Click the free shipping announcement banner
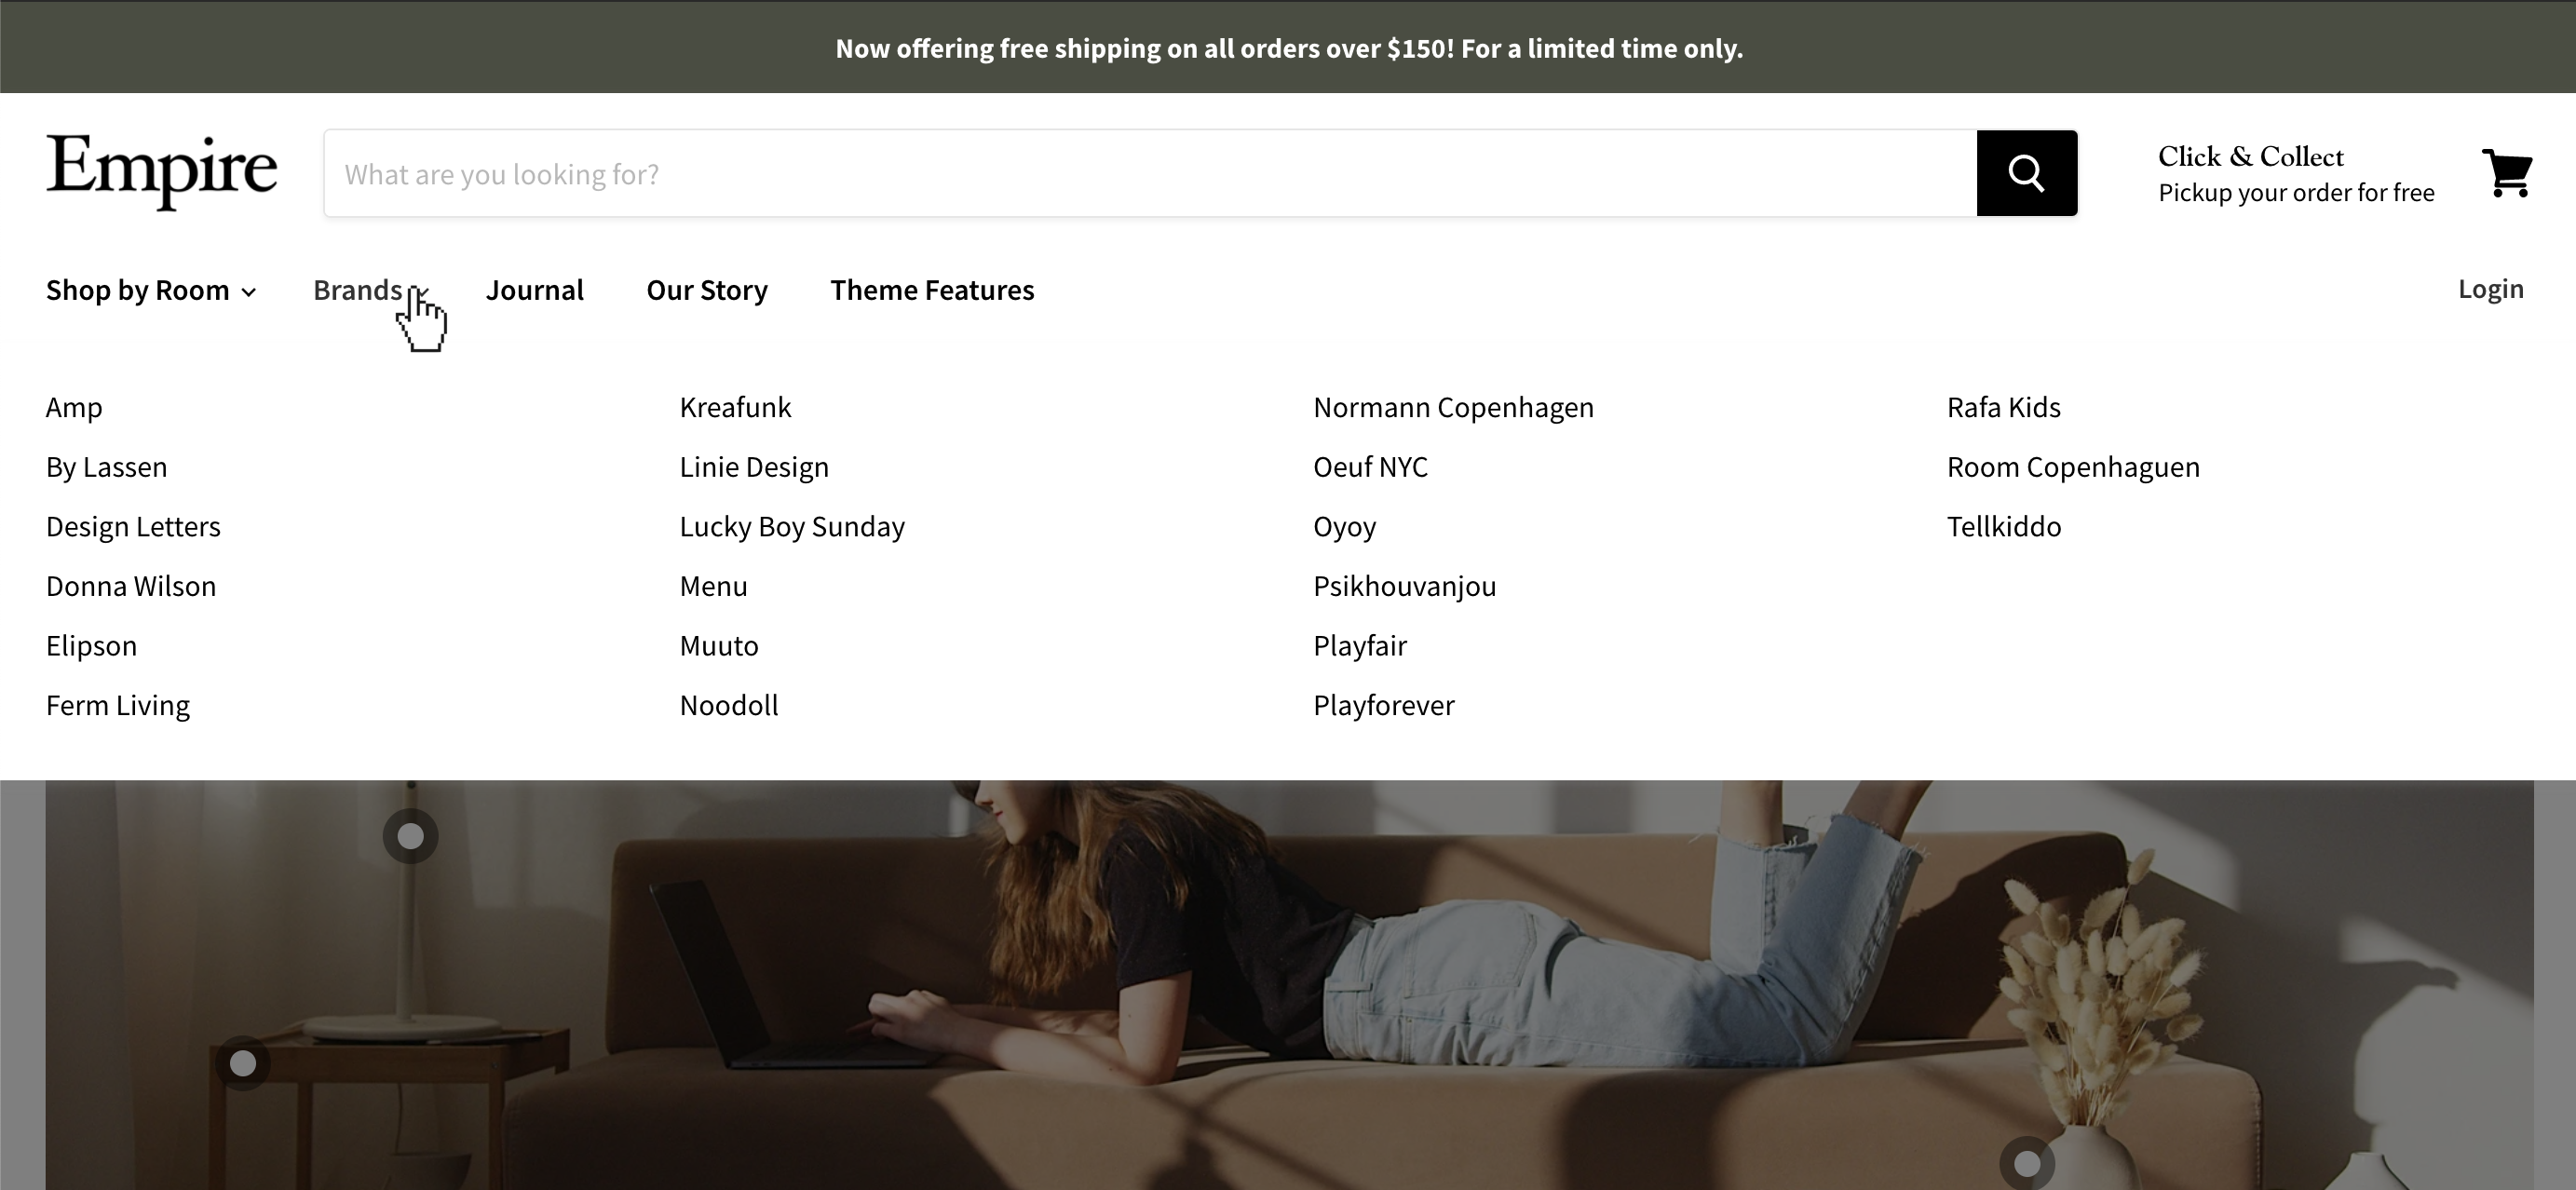 click(x=1288, y=47)
